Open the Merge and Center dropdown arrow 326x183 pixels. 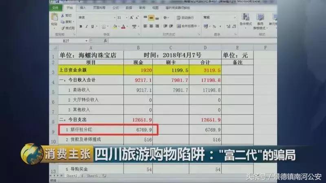click(x=199, y=26)
